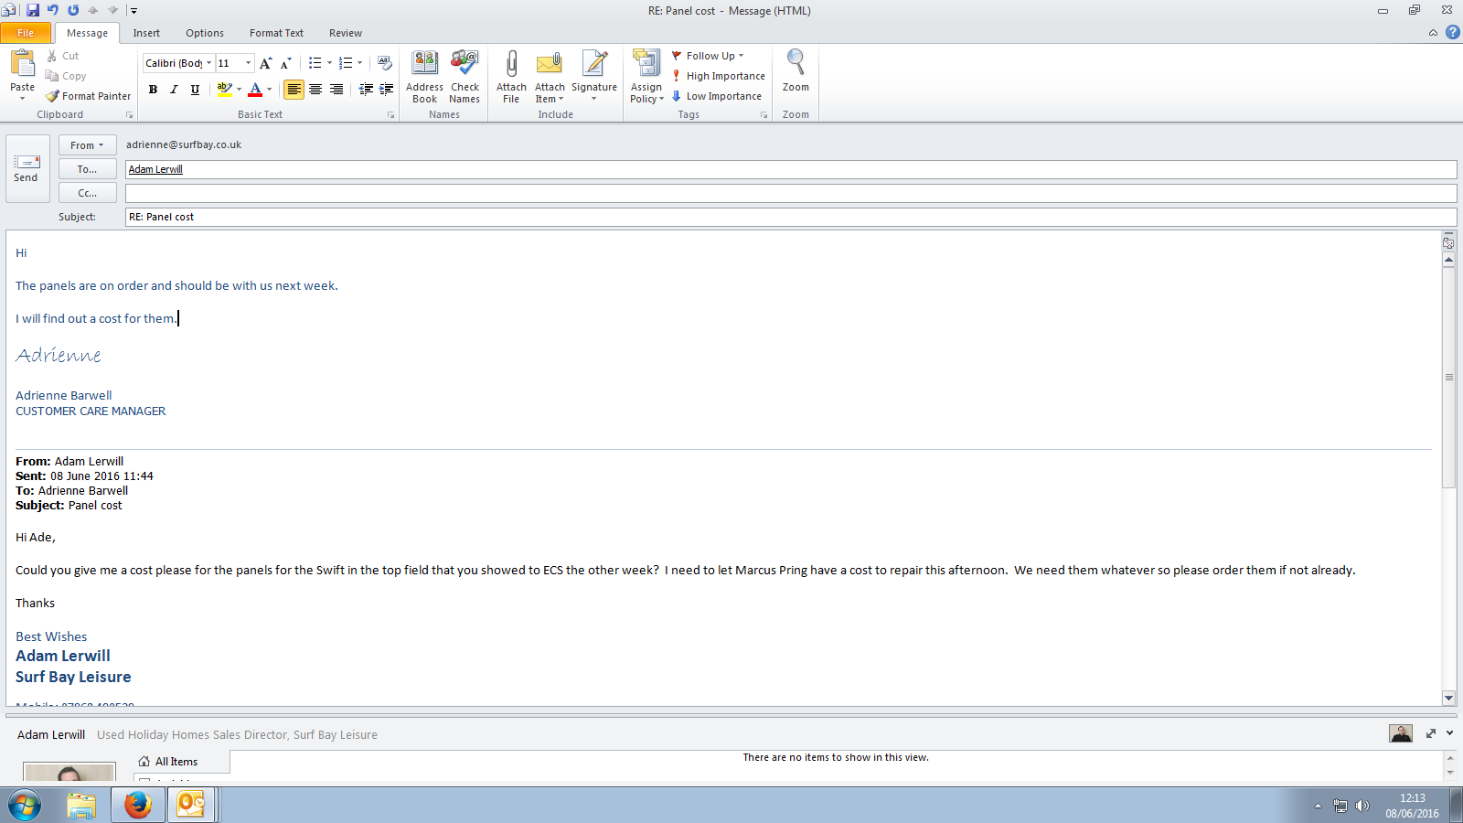The height and width of the screenshot is (823, 1463).
Task: Decrease the paragraph indent
Action: coord(366,89)
